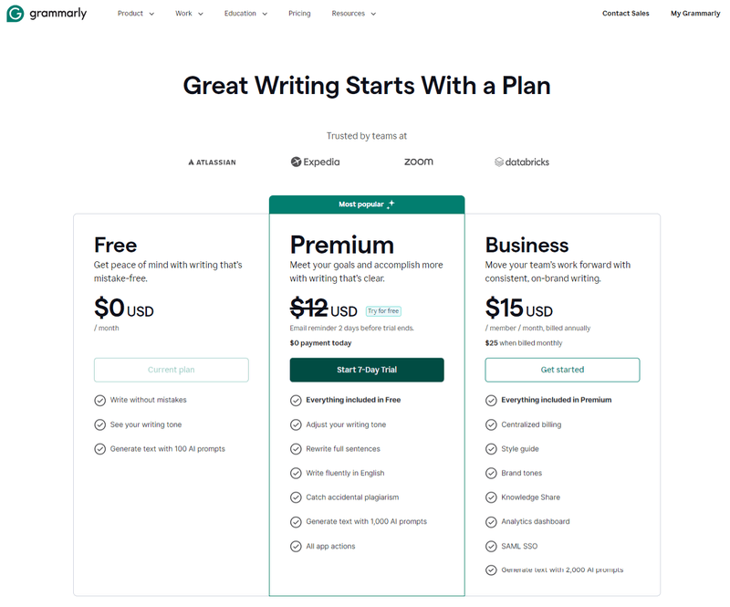Select the Zoom company logo

418,162
